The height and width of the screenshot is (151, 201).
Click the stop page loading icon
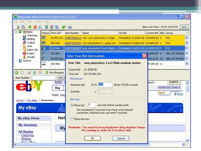(x=29, y=72)
